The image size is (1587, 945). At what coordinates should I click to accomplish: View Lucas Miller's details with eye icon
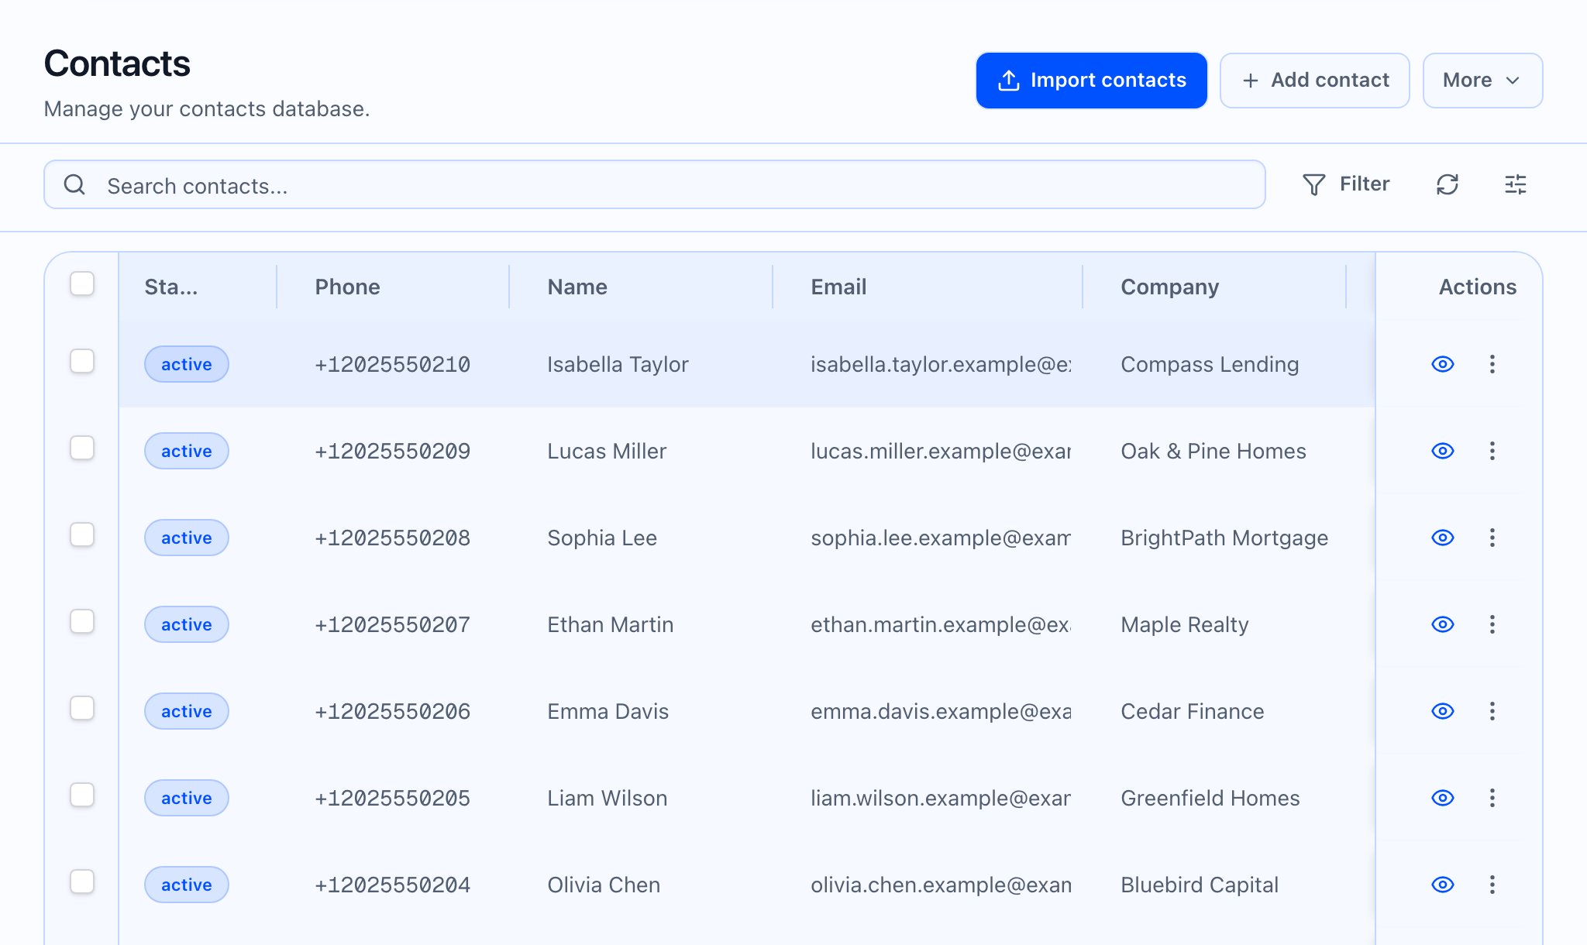(x=1442, y=451)
